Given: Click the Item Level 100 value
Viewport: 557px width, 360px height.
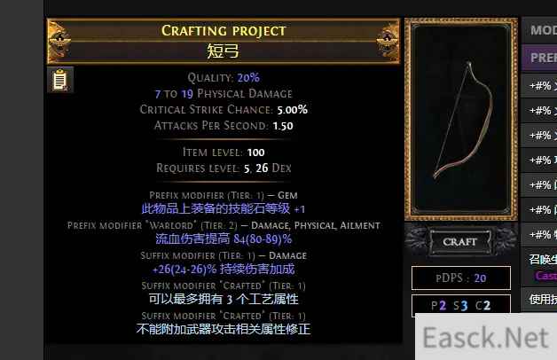Looking at the screenshot, I should tap(255, 153).
